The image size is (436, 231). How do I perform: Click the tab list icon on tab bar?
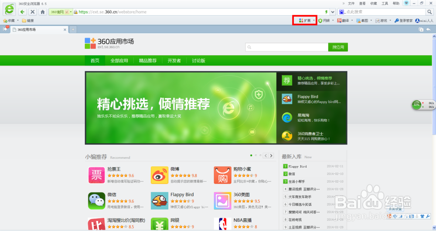(x=421, y=30)
